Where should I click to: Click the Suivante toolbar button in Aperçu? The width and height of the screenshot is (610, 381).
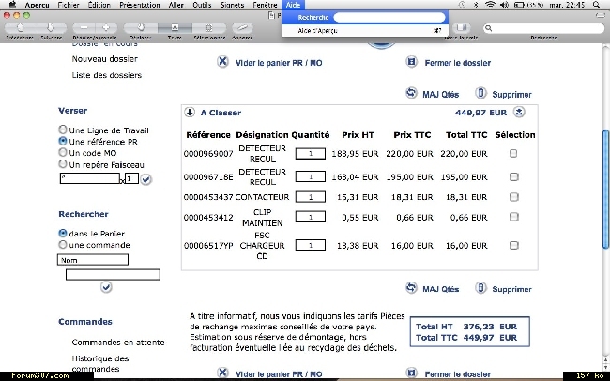(51, 27)
